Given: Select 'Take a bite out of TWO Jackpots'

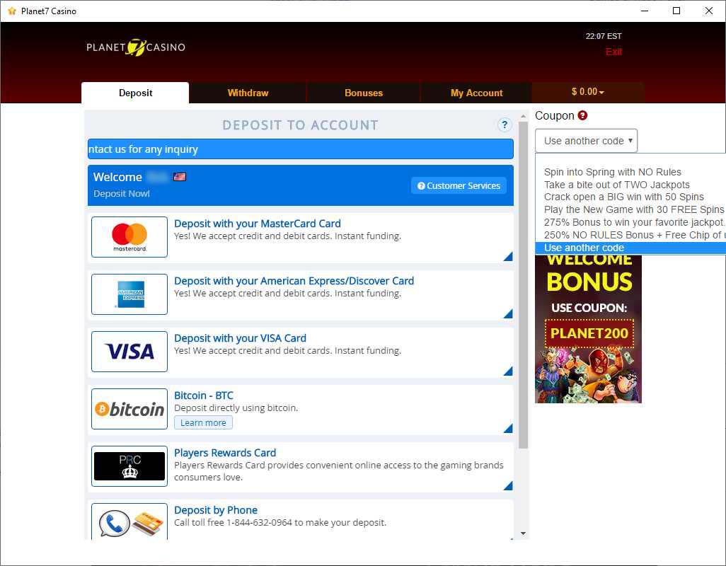Looking at the screenshot, I should (630, 185).
